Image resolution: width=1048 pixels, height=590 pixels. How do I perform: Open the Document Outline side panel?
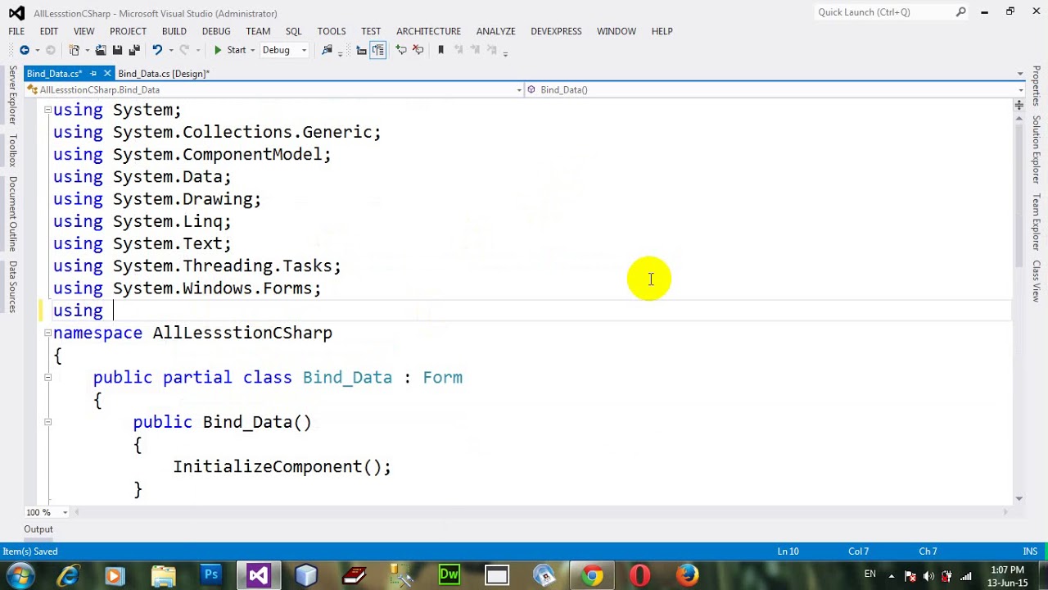(x=12, y=214)
